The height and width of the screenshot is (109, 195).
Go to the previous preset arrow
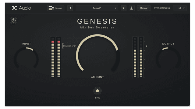click(x=70, y=8)
